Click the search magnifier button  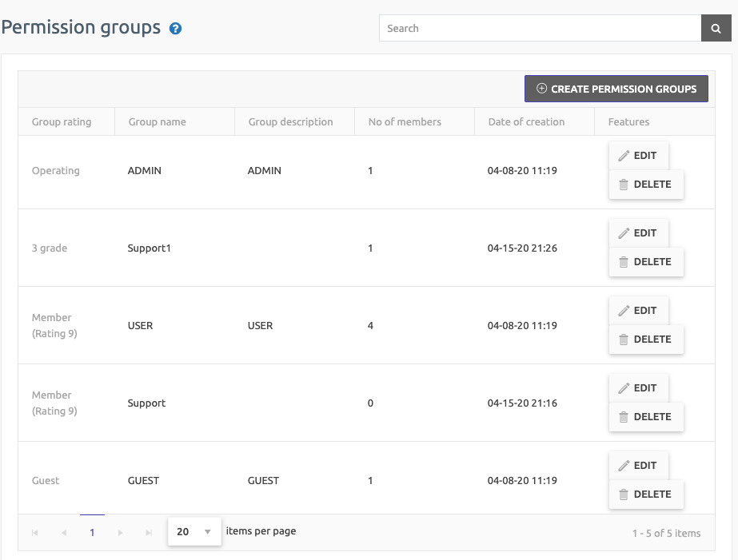tap(716, 29)
